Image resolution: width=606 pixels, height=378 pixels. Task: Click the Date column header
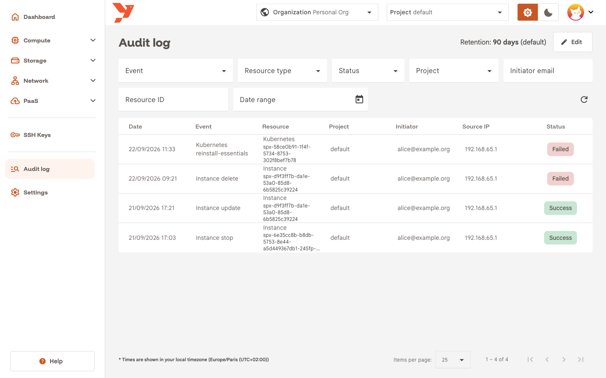tap(136, 126)
